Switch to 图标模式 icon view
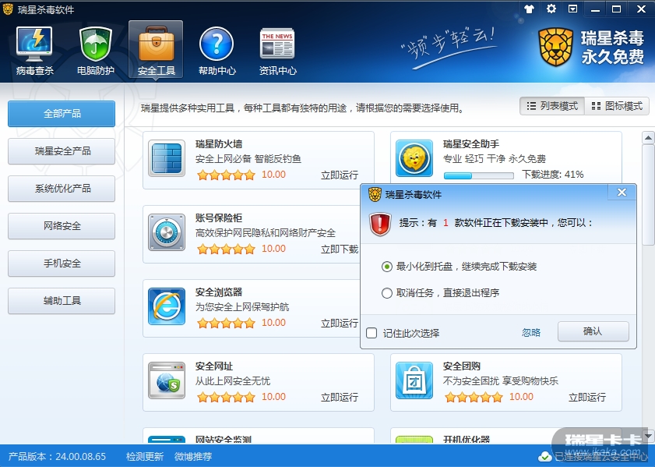Screen dimensions: 655x467 617,106
